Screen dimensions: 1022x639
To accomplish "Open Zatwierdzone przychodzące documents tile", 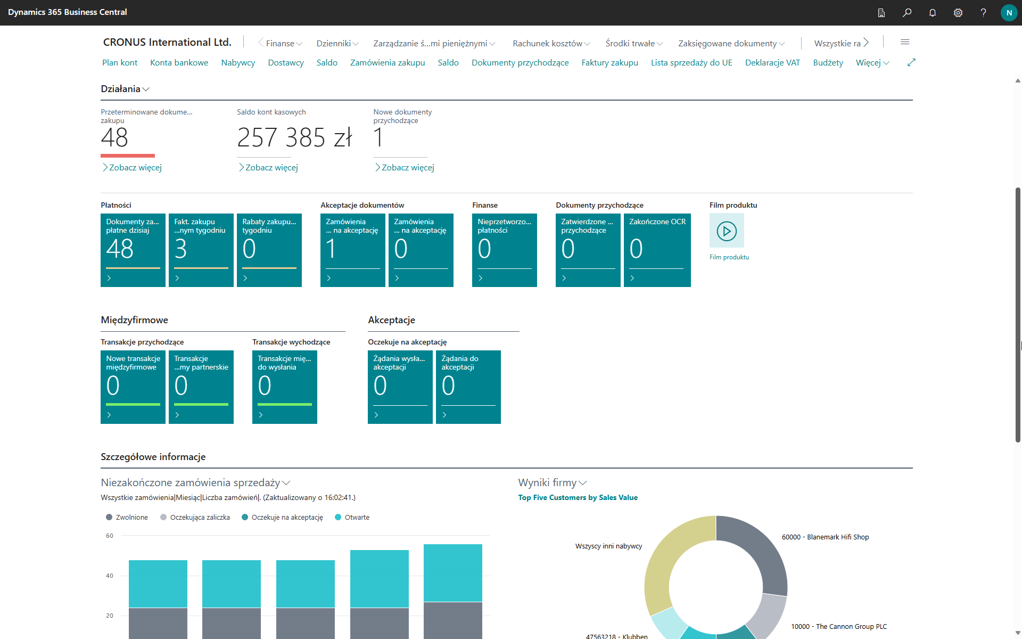I will (x=588, y=250).
